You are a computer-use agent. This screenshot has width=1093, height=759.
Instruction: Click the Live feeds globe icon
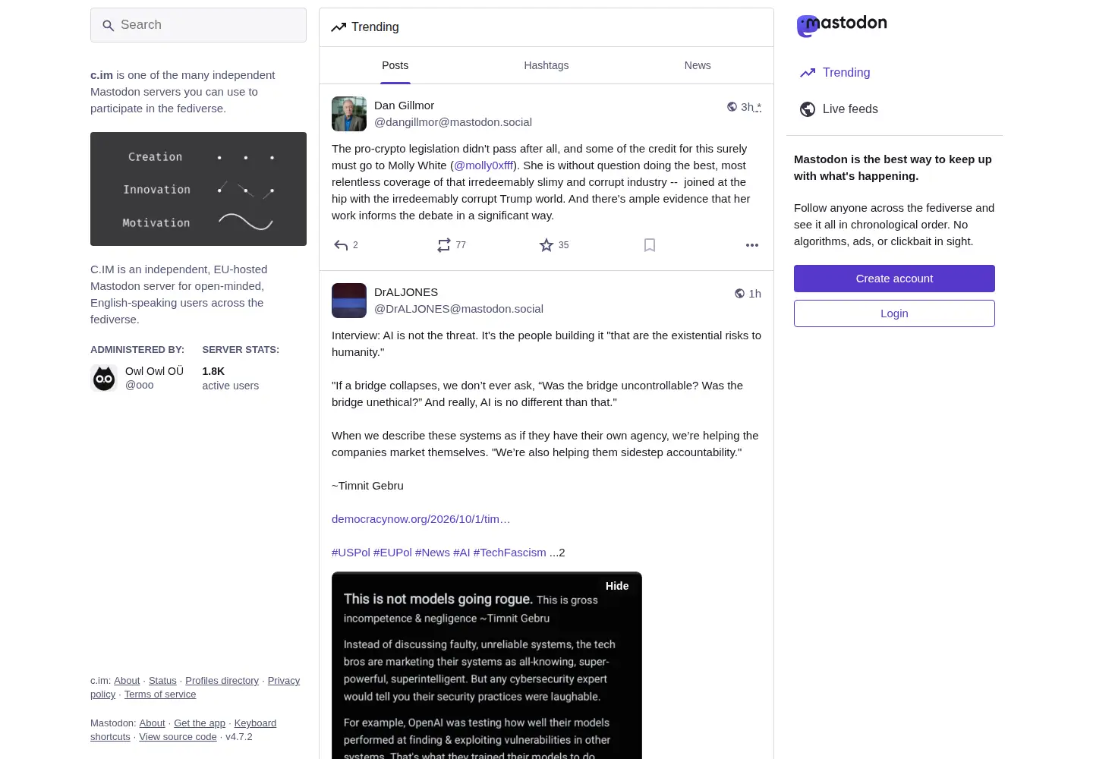(808, 109)
